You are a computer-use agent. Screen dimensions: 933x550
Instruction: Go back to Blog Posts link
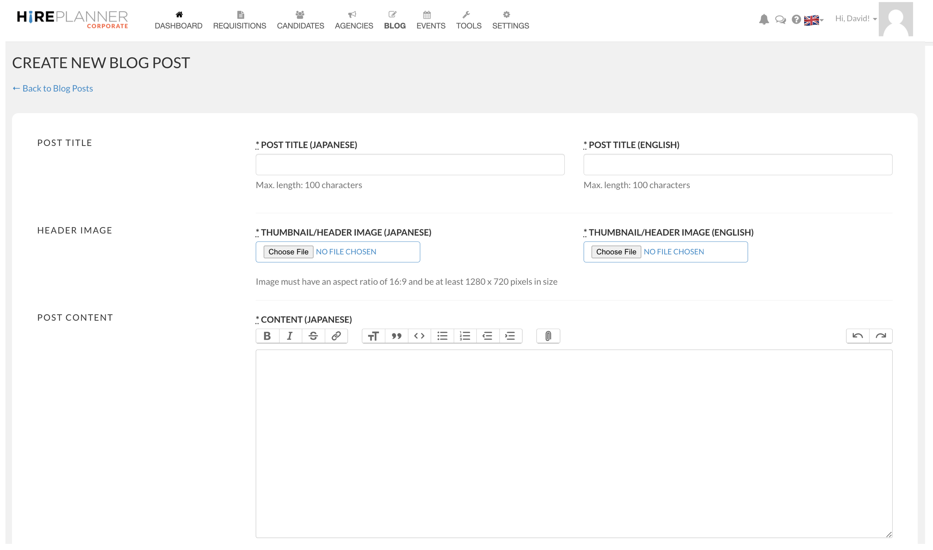53,88
